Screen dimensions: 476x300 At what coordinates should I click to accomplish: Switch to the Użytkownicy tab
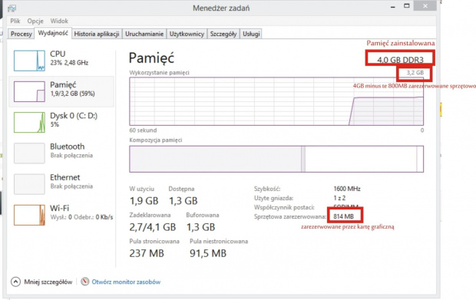[187, 34]
